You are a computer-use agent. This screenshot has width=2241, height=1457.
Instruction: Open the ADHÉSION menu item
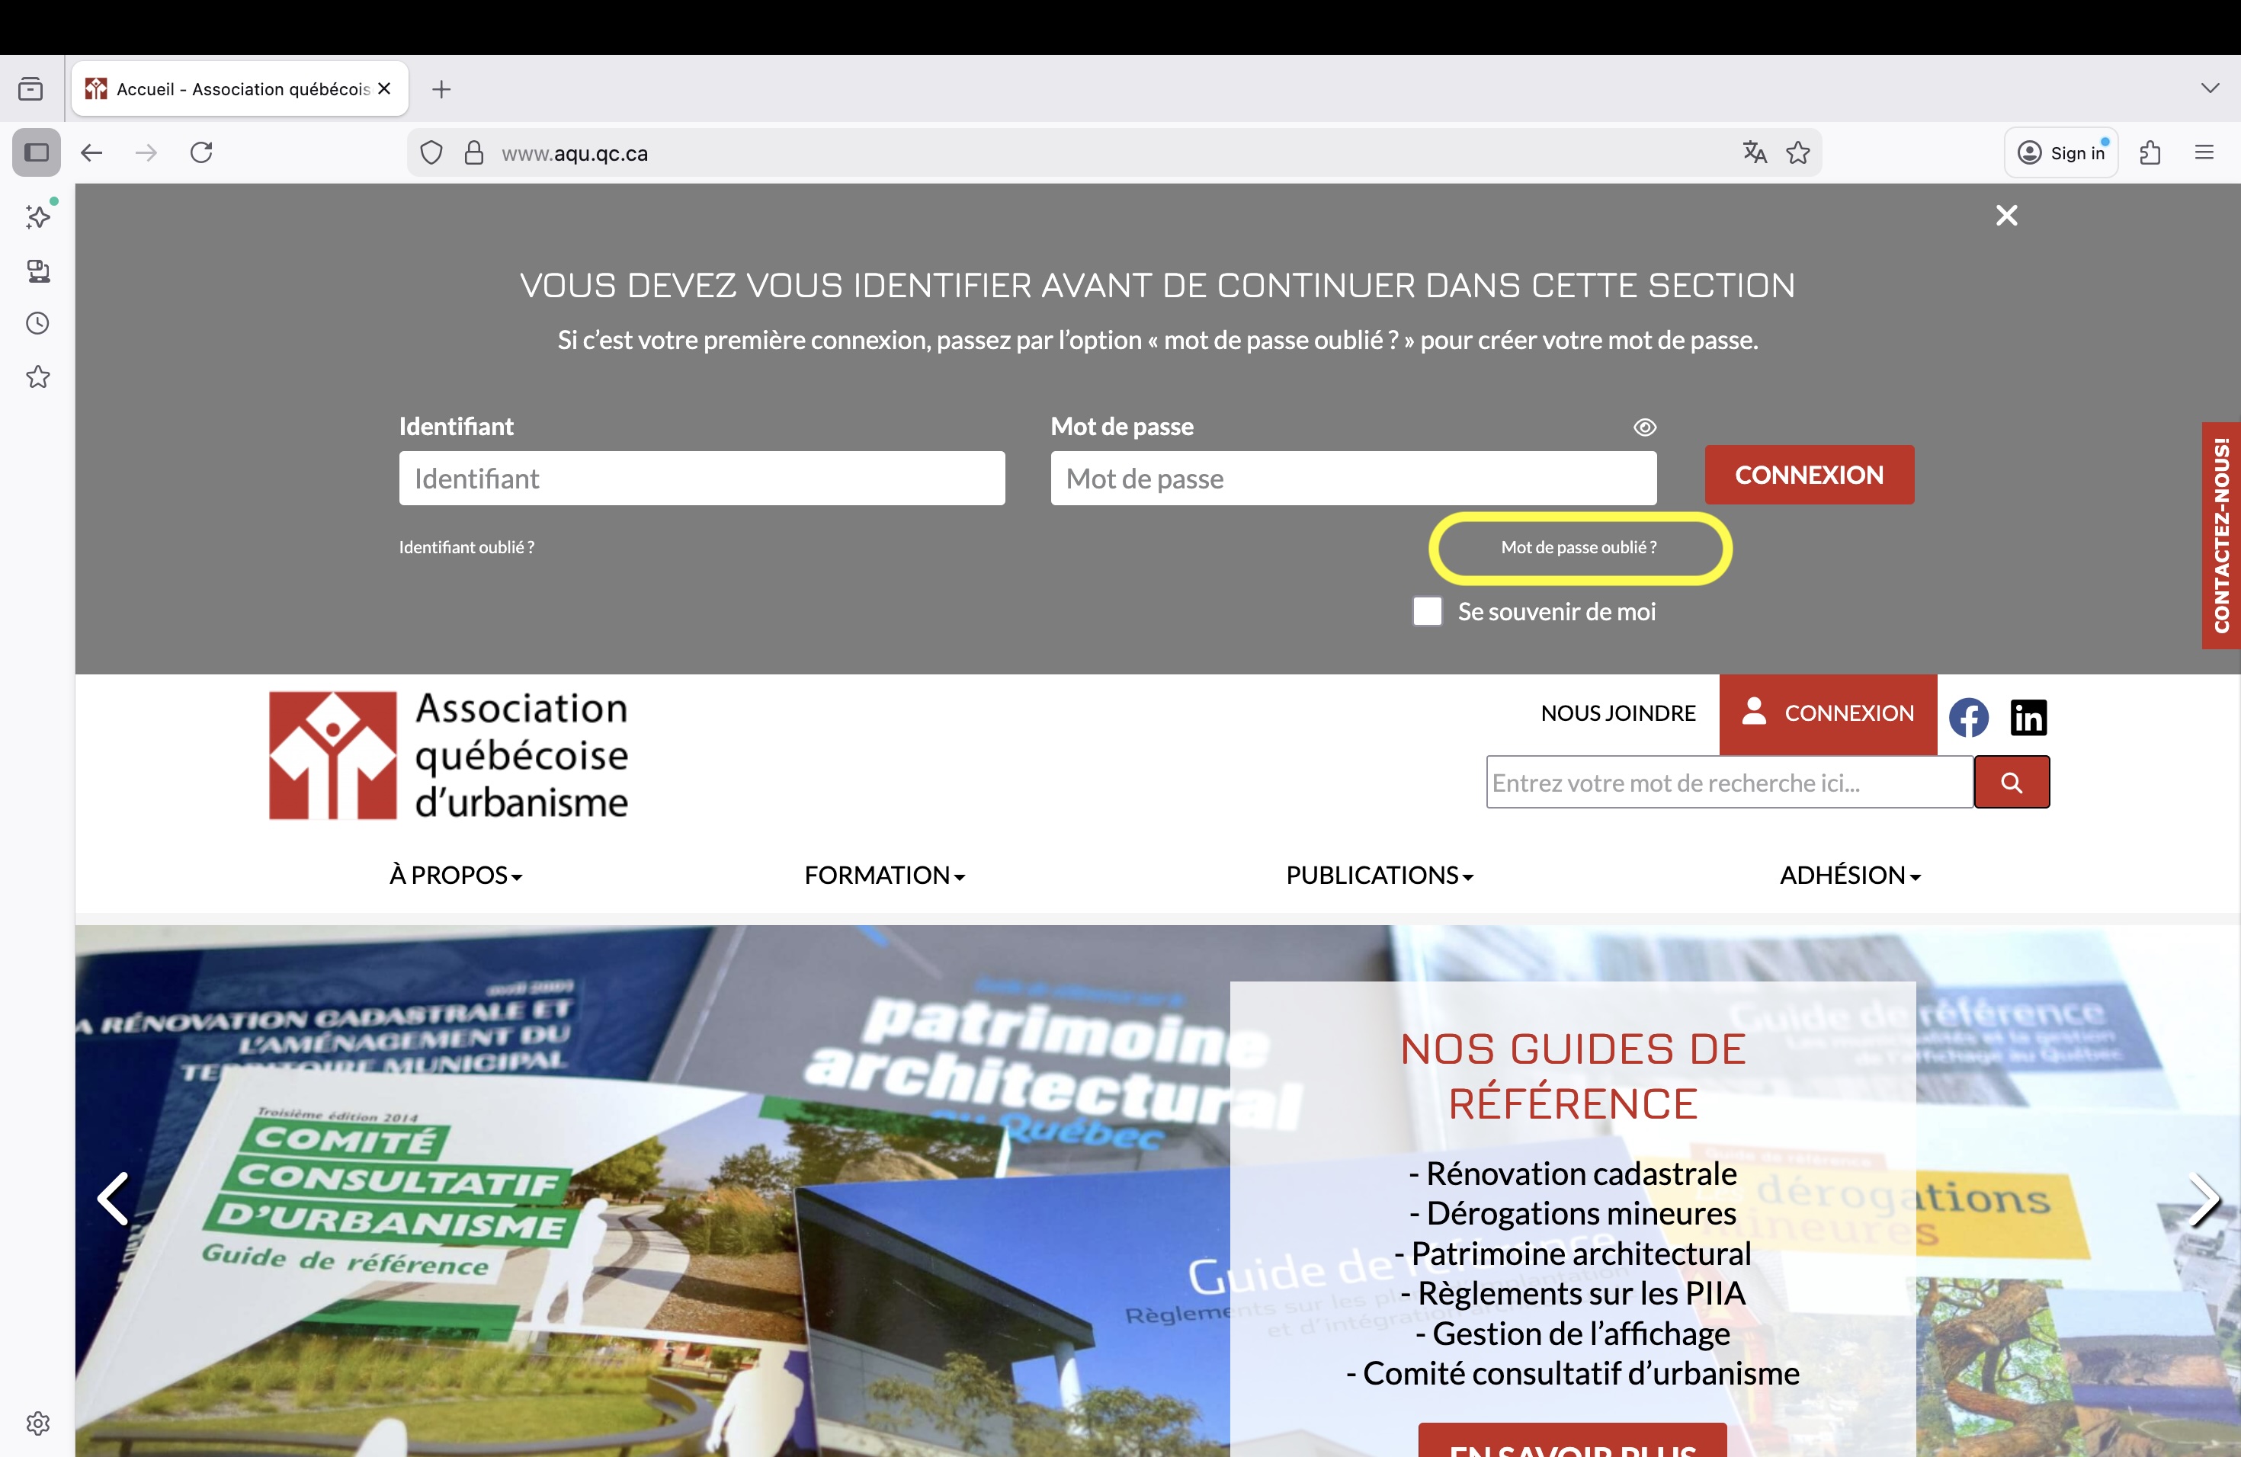coord(1849,876)
